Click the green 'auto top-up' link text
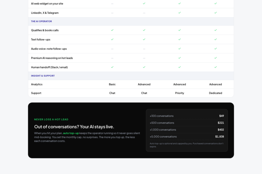This screenshot has height=174, width=262. click(x=71, y=133)
